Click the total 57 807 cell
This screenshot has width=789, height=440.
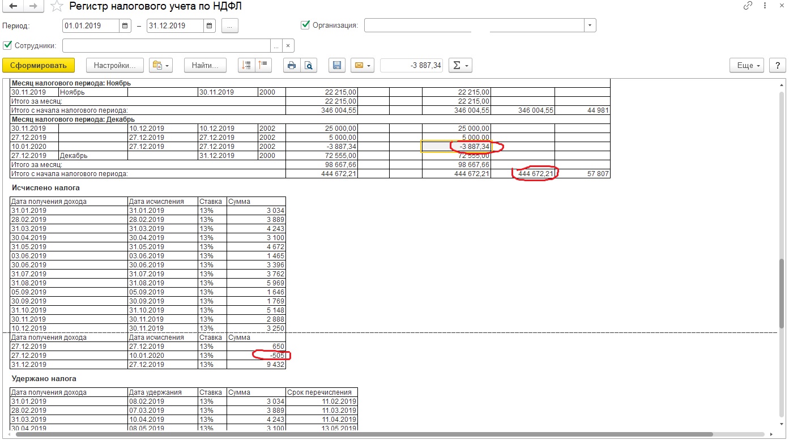(582, 174)
